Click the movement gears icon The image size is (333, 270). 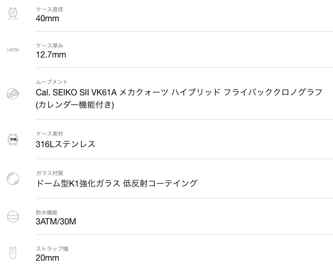pyautogui.click(x=13, y=93)
